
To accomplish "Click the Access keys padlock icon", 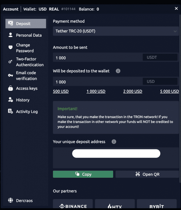I will pos(11,88).
